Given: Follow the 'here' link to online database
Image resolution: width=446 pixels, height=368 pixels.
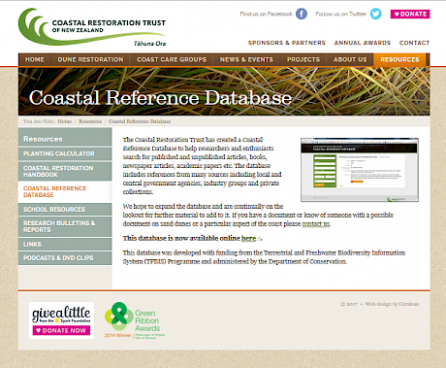Looking at the screenshot, I should [x=248, y=238].
